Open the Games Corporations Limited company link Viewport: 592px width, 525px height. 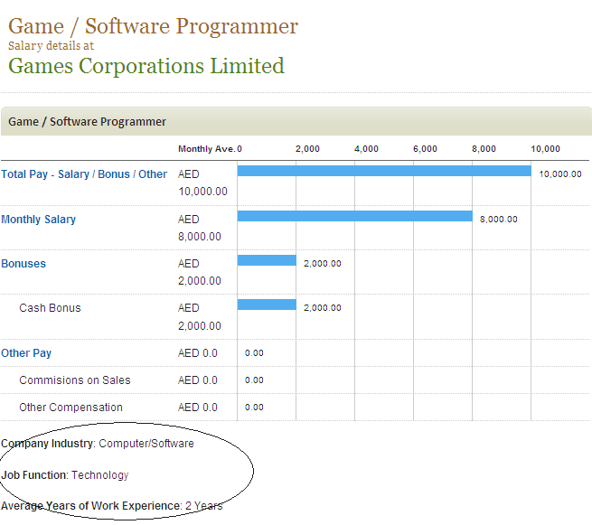click(x=146, y=66)
